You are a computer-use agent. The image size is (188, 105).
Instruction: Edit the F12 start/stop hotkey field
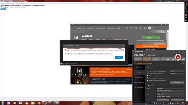177,71
